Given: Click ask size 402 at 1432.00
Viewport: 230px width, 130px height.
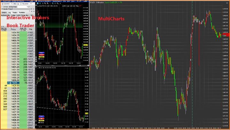Looking at the screenshot, I should click(x=25, y=59).
